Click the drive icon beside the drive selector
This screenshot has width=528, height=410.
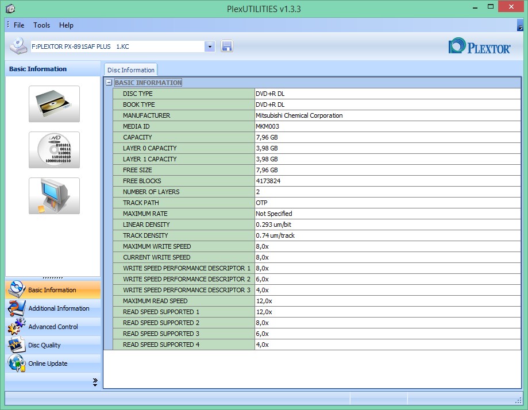[x=18, y=46]
